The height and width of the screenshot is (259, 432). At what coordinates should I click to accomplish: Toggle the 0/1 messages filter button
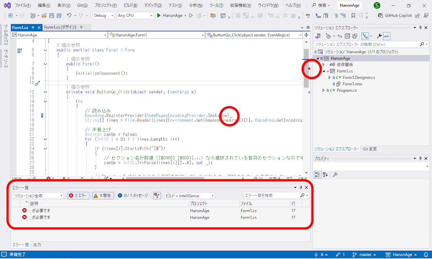click(133, 196)
